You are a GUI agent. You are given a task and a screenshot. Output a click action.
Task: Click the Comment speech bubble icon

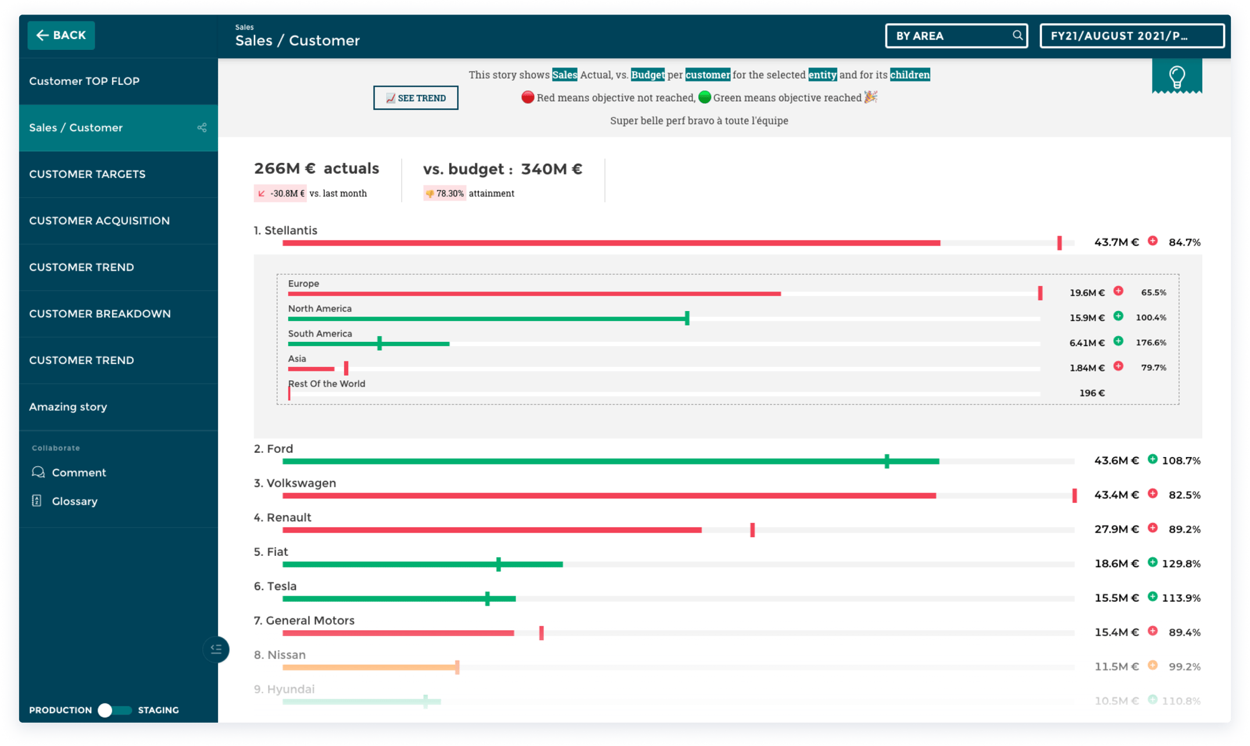38,472
